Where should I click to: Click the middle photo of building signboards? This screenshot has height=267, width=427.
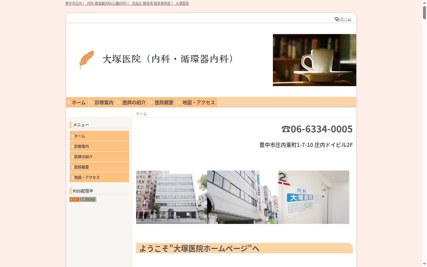(243, 197)
